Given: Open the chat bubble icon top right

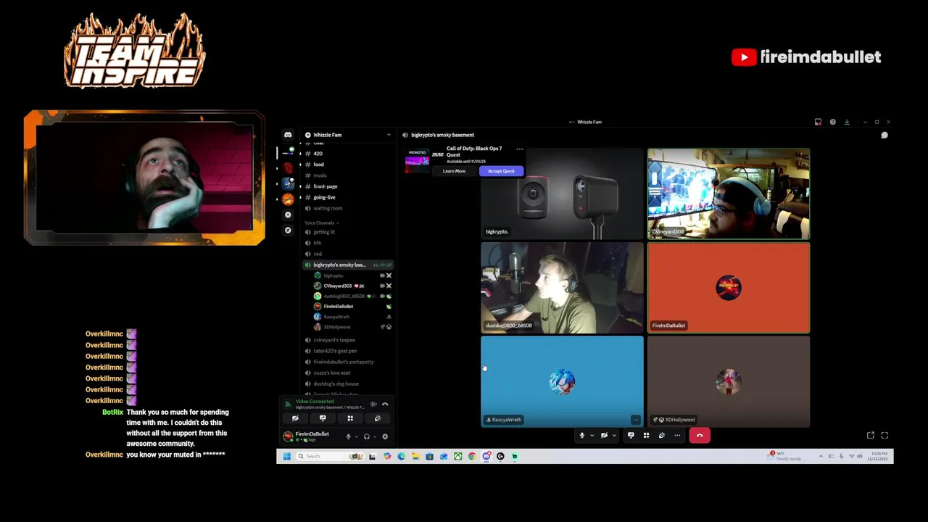Looking at the screenshot, I should (884, 135).
